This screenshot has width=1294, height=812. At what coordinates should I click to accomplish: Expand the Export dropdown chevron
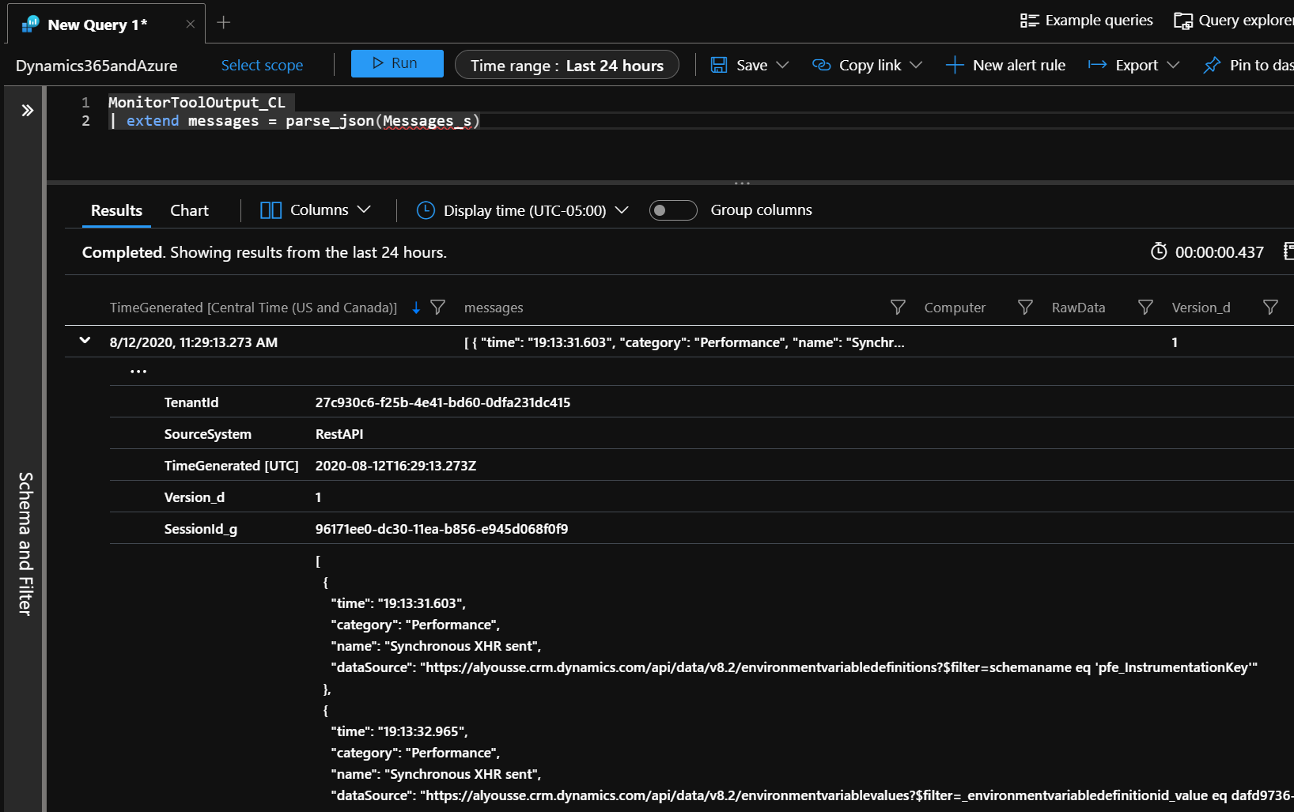tap(1173, 65)
